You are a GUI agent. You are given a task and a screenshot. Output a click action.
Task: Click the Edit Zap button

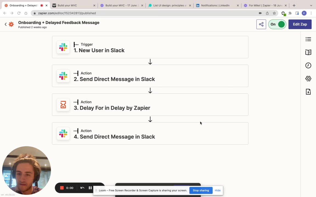coord(300,24)
